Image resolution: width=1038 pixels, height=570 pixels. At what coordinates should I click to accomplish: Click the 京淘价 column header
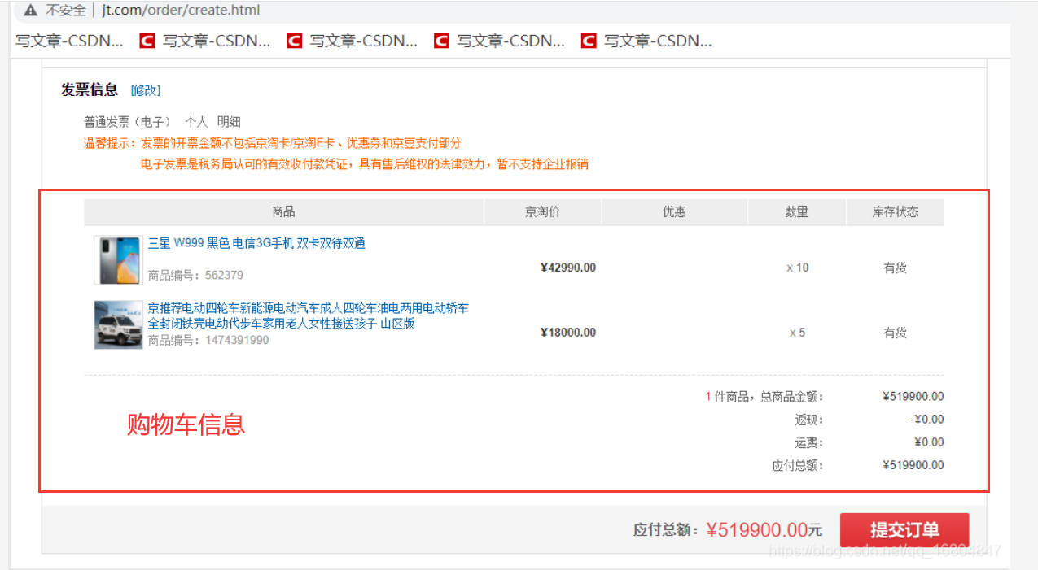542,211
